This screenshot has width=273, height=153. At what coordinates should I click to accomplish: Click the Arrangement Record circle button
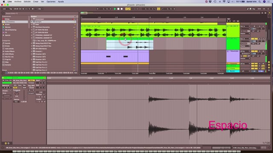coord(122,9)
